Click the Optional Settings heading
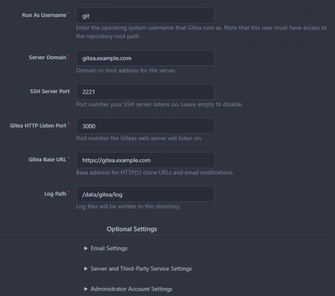This screenshot has width=335, height=296. pyautogui.click(x=132, y=229)
